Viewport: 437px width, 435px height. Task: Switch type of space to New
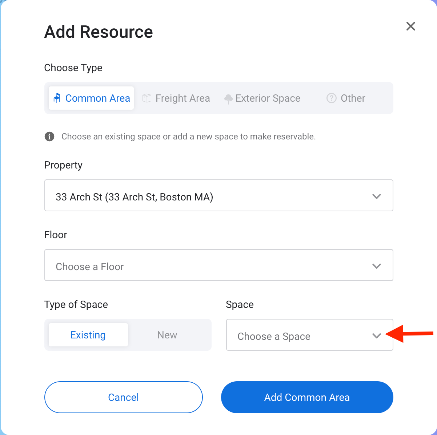coord(167,335)
